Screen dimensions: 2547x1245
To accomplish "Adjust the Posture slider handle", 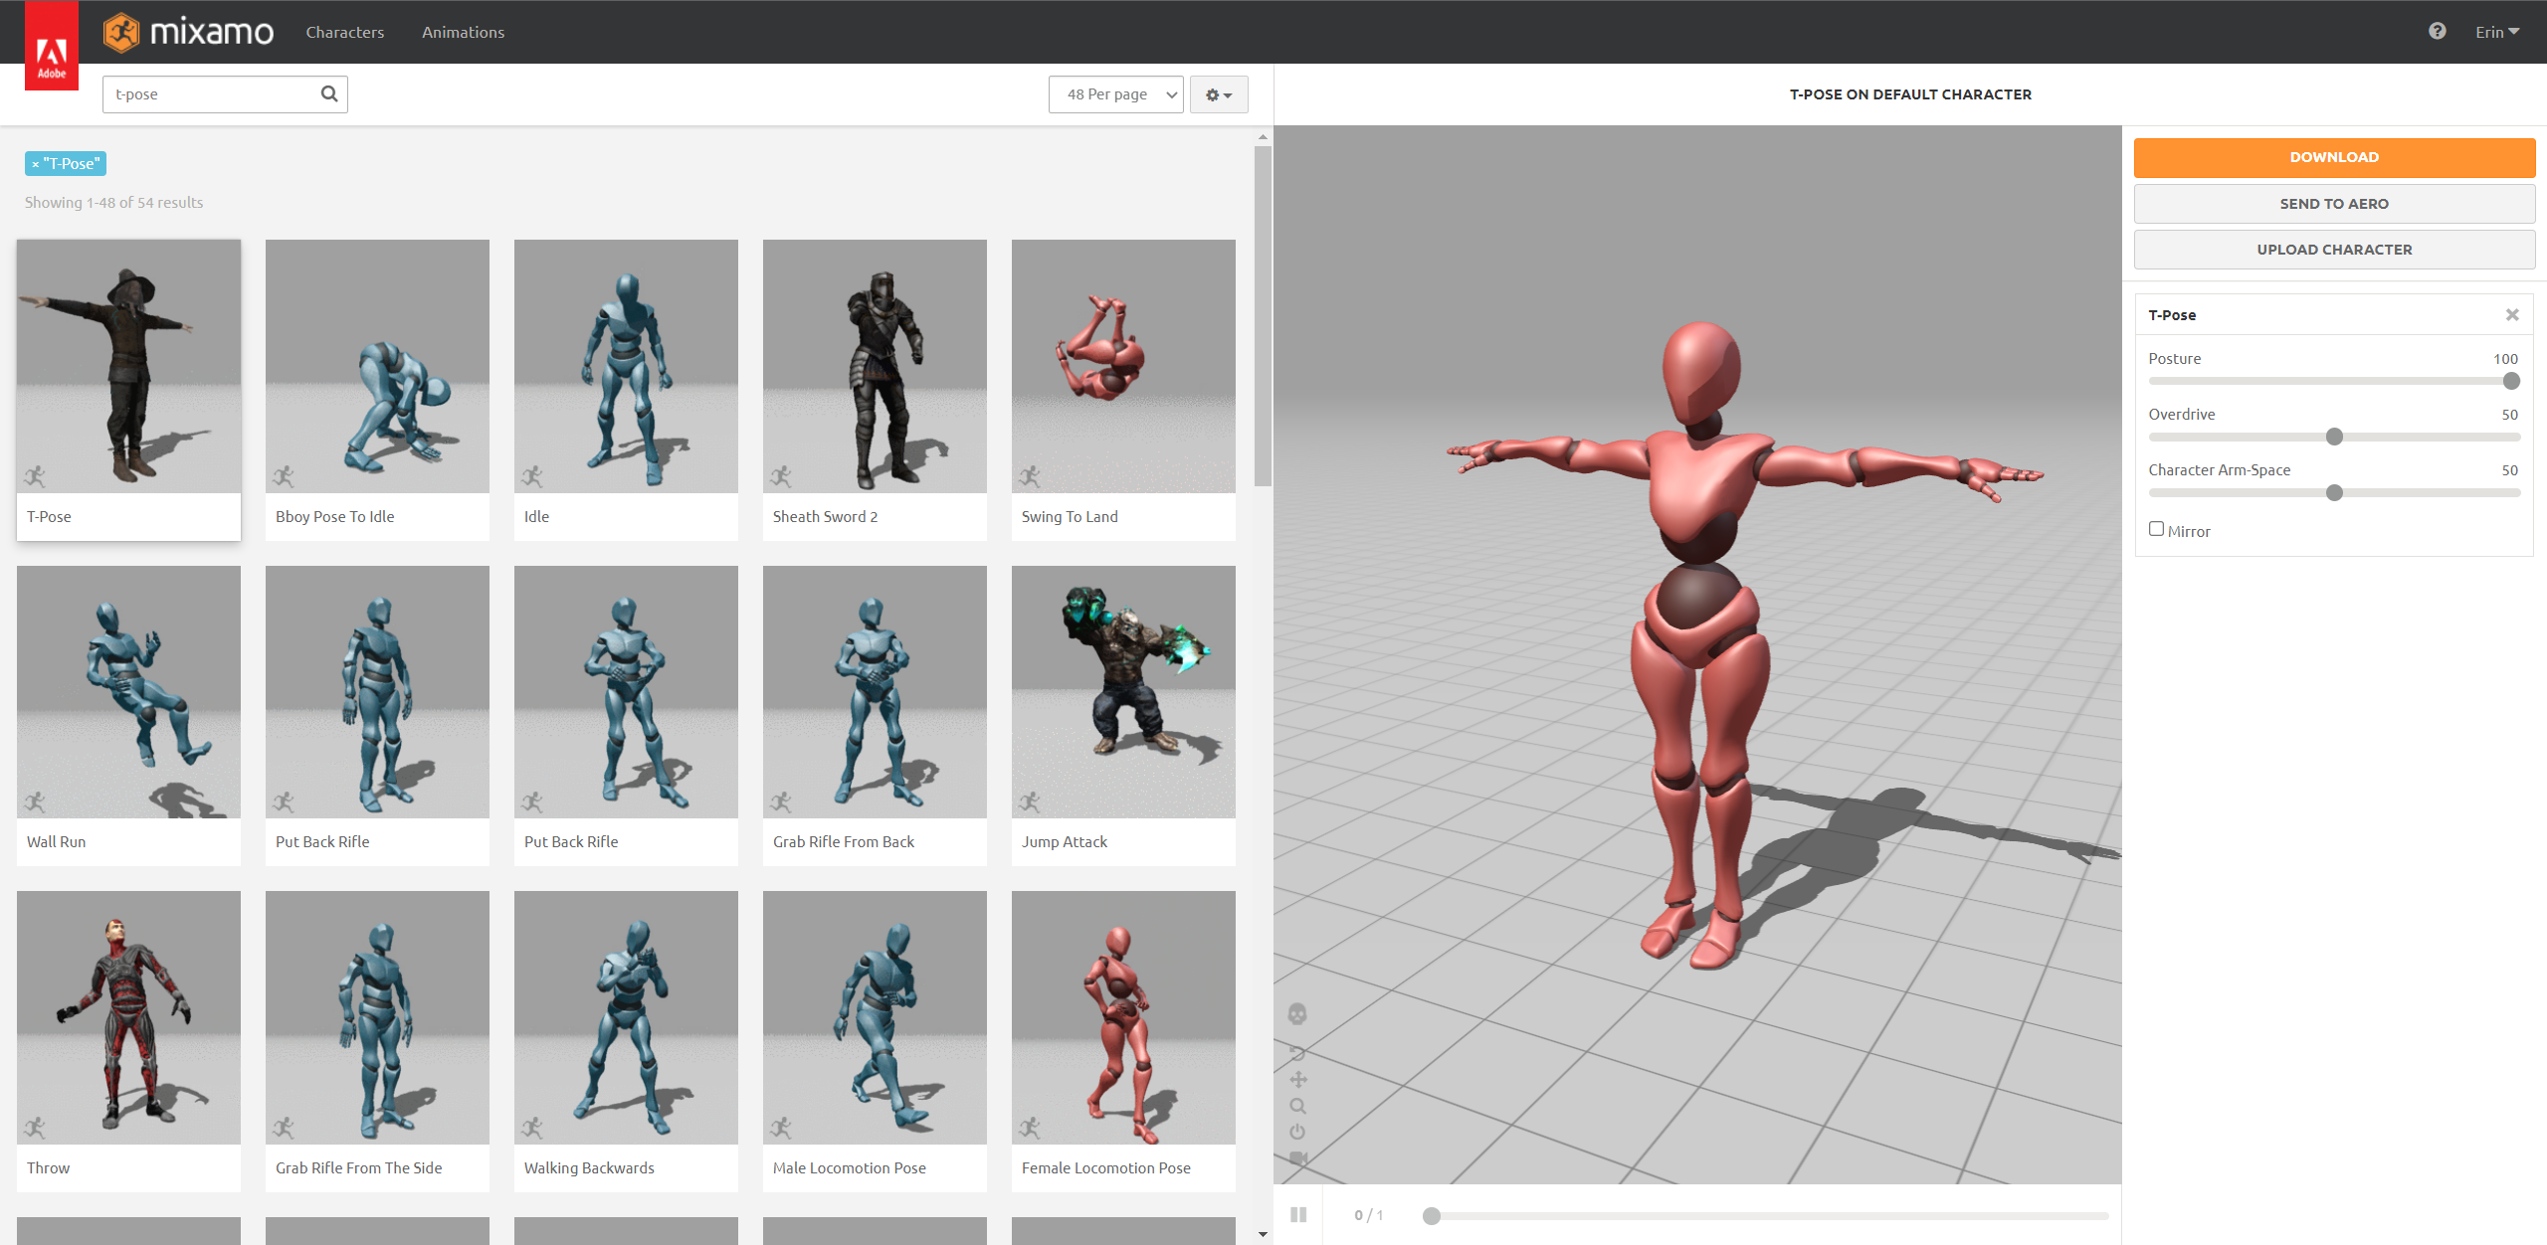I will [2511, 381].
